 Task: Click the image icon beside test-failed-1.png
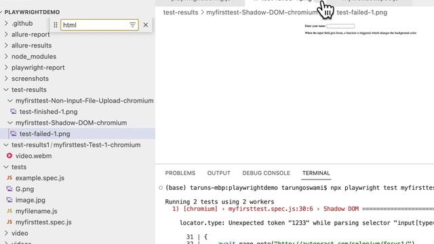[x=14, y=134]
